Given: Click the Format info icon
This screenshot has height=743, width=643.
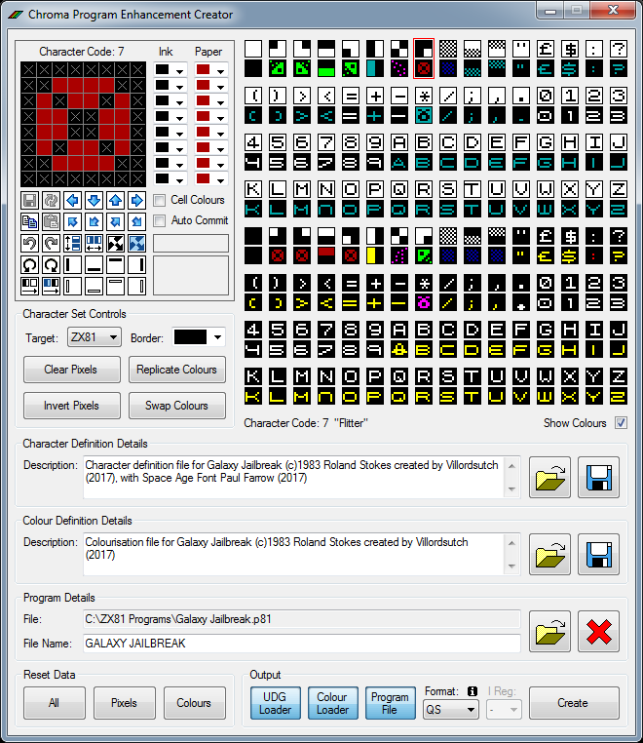Looking at the screenshot, I should pyautogui.click(x=473, y=691).
